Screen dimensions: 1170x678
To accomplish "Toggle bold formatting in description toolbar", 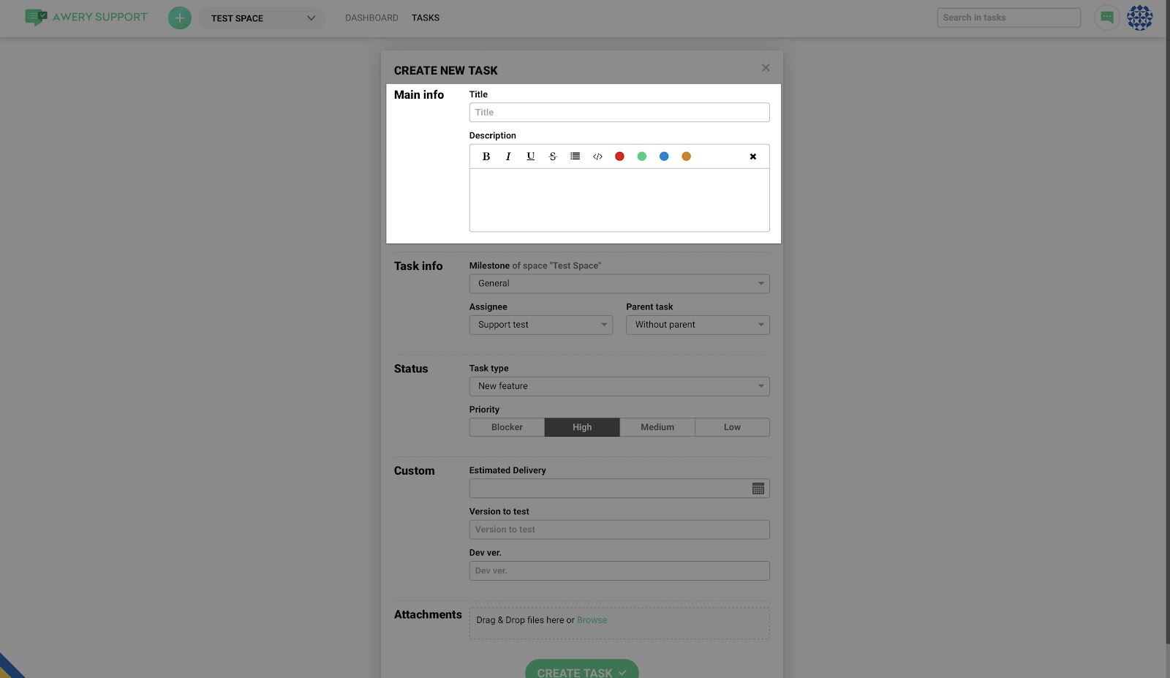I will 486,157.
